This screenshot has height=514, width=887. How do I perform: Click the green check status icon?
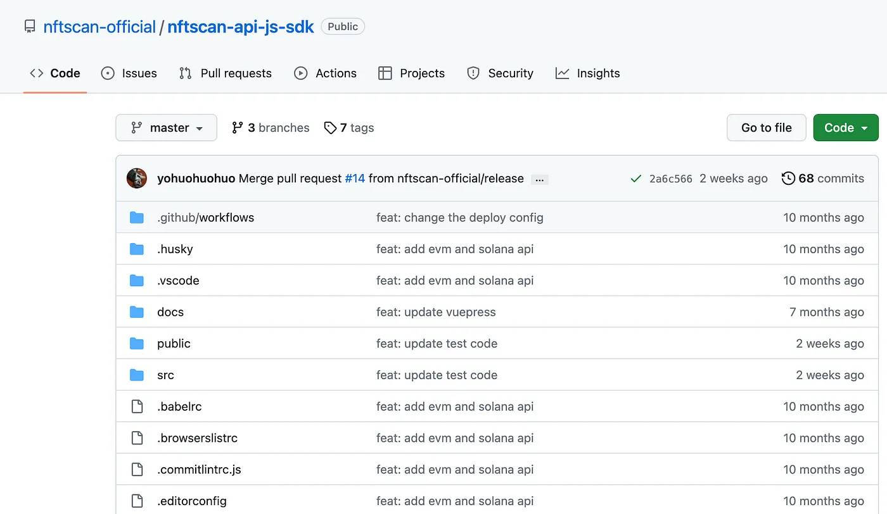(x=636, y=179)
